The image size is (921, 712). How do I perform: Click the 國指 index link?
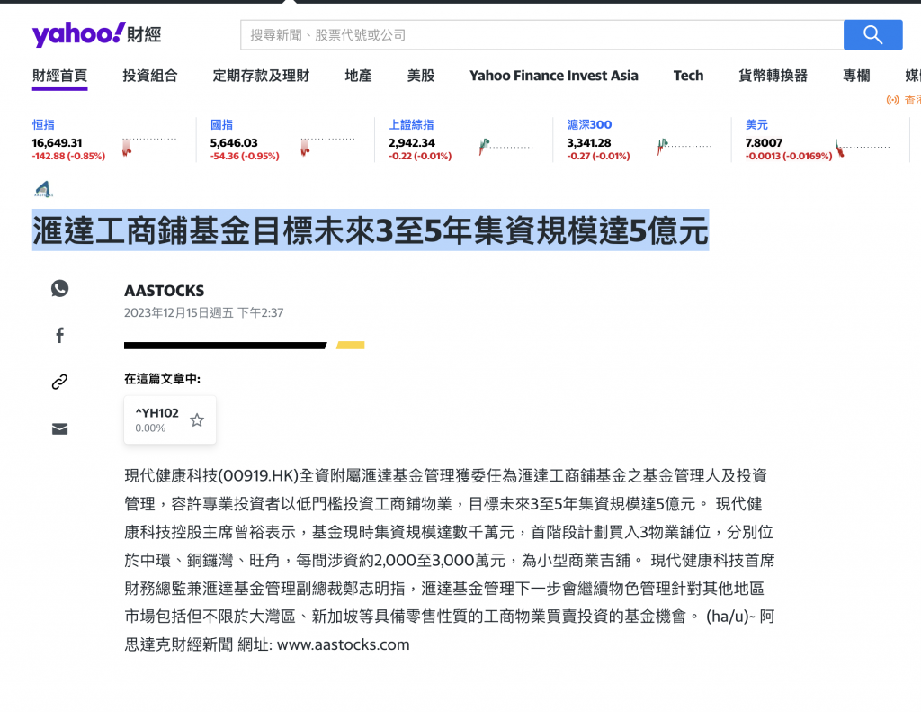click(221, 124)
